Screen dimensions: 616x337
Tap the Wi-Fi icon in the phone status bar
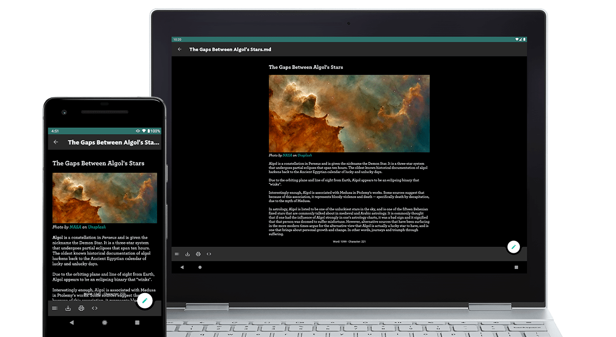[x=144, y=131]
